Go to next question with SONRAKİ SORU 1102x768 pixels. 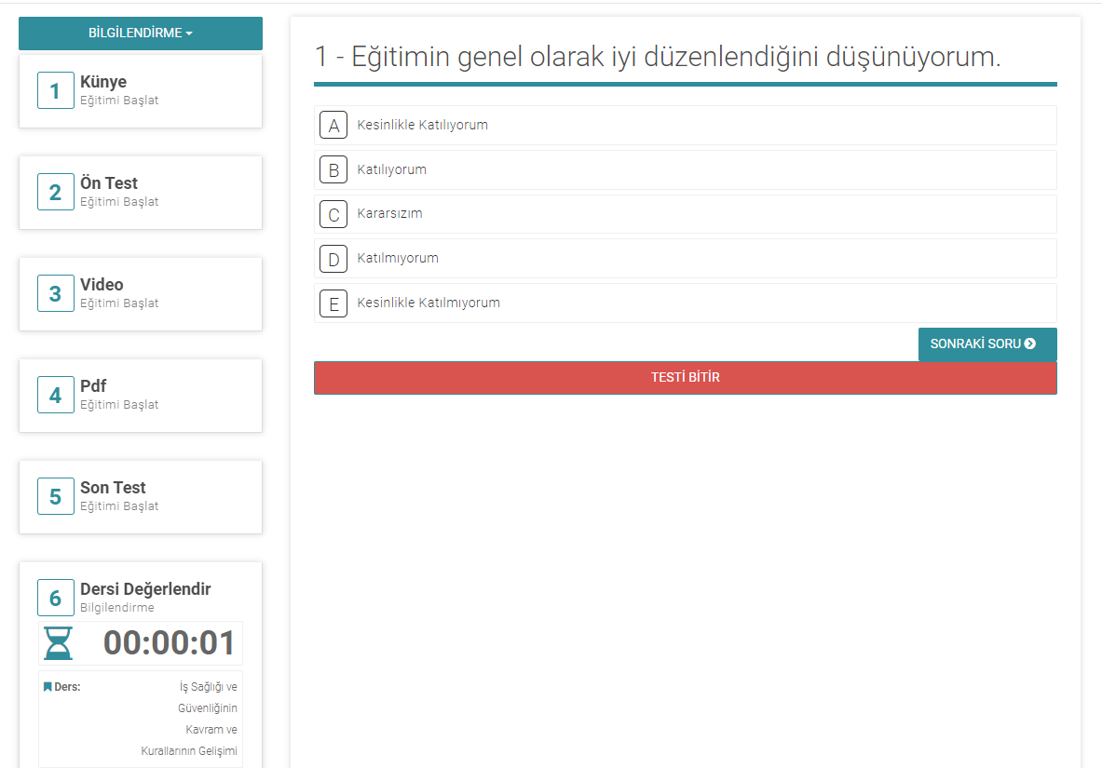986,344
